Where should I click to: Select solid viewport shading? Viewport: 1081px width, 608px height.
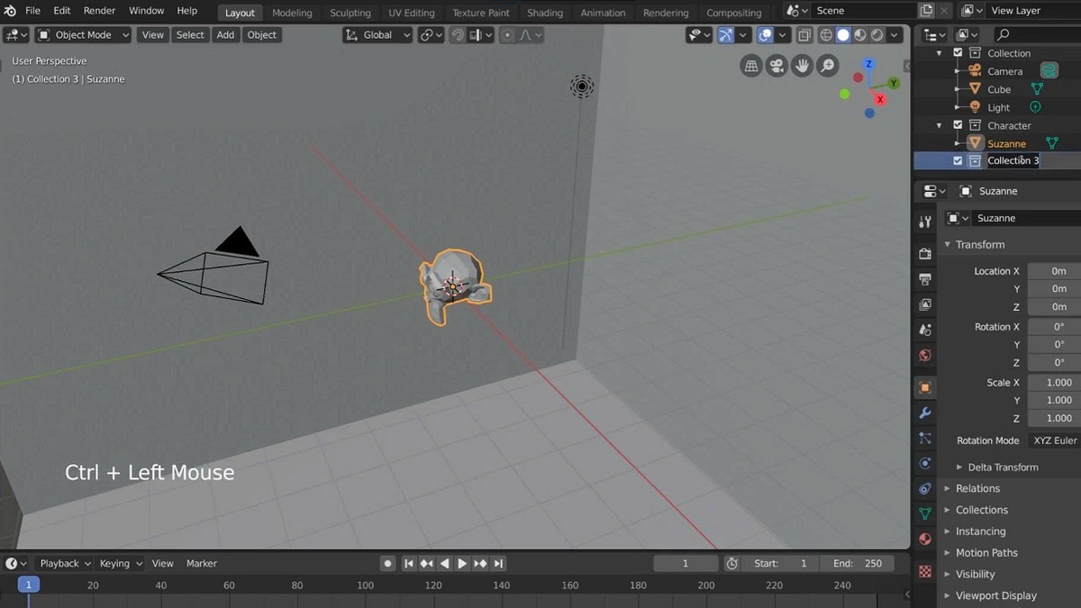pos(843,35)
